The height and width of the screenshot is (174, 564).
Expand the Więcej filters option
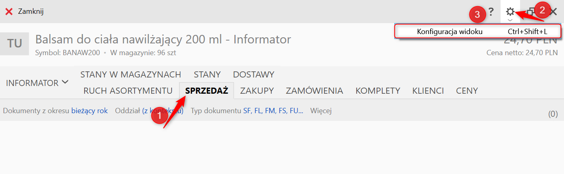click(320, 110)
